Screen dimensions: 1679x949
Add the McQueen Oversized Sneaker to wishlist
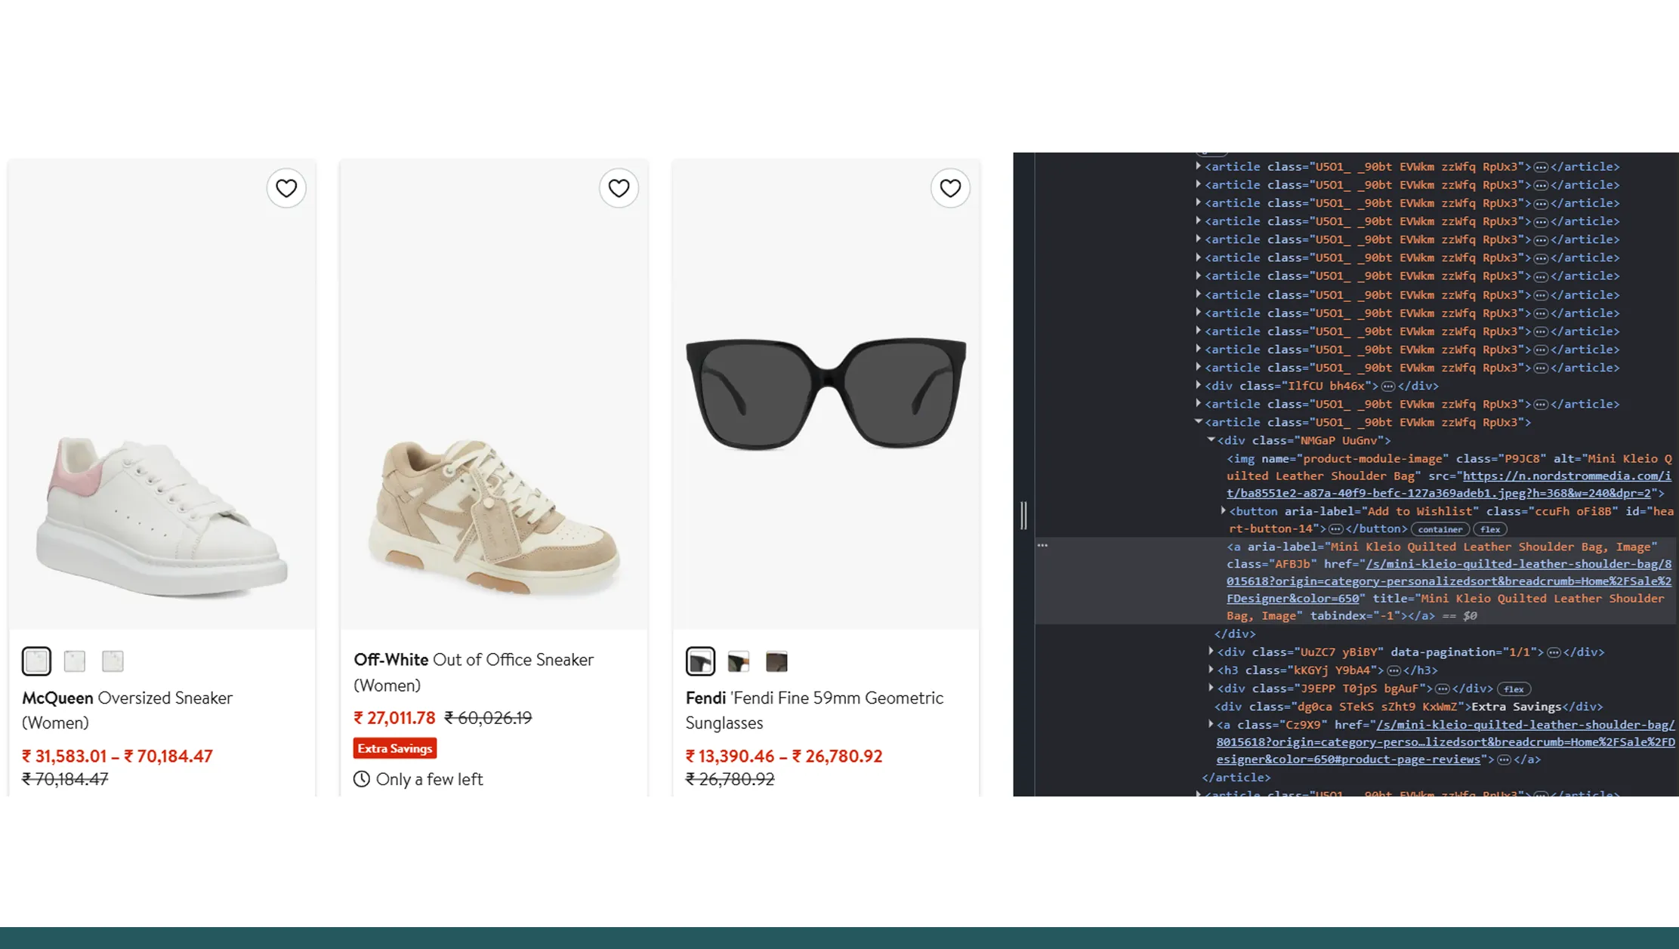click(x=286, y=188)
